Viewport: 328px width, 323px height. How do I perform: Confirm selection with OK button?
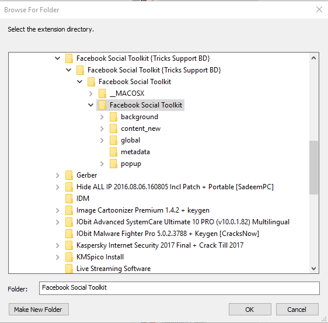pyautogui.click(x=250, y=310)
